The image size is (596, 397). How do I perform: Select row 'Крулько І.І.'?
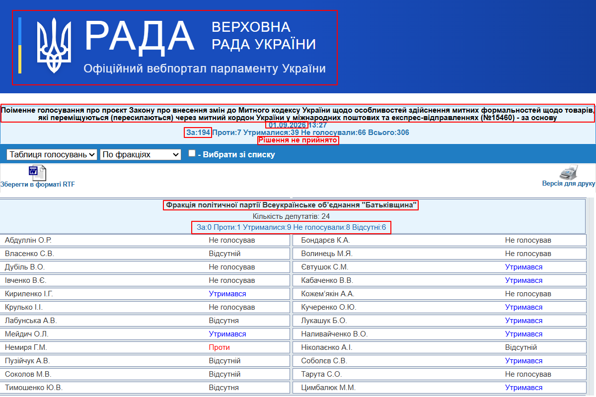(145, 307)
